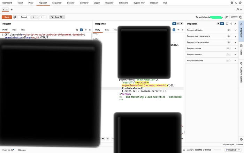The height and width of the screenshot is (153, 244).
Task: Open Response editor hamburger menu
Action: coord(183,30)
